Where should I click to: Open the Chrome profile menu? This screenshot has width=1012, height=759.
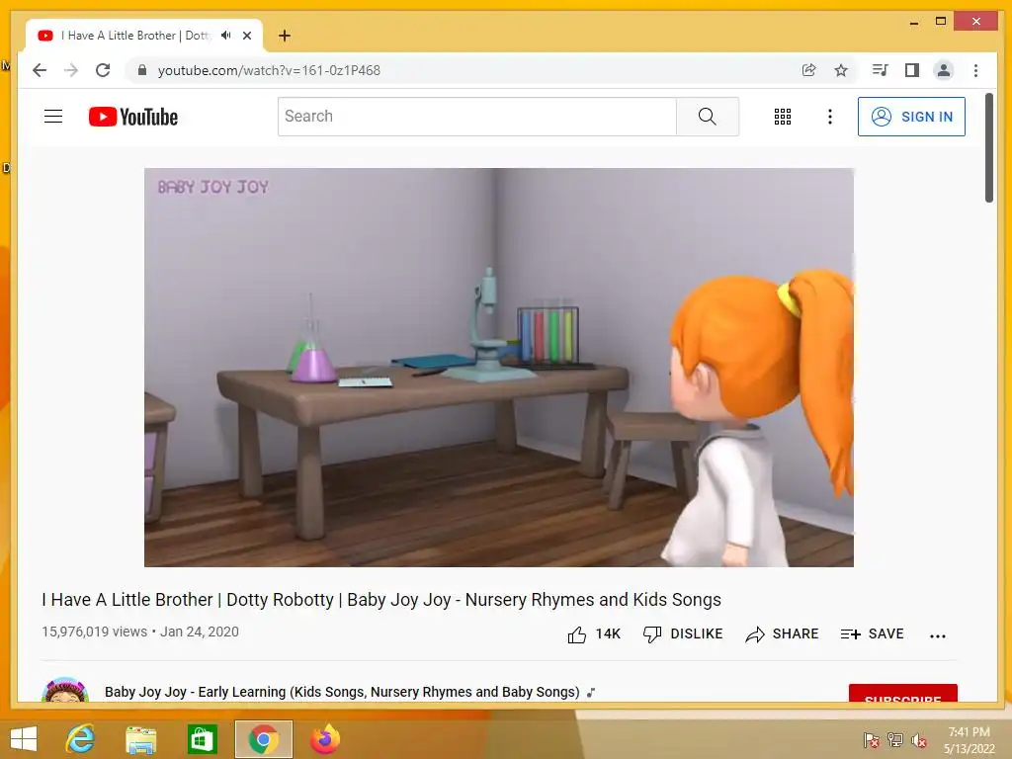pyautogui.click(x=944, y=70)
